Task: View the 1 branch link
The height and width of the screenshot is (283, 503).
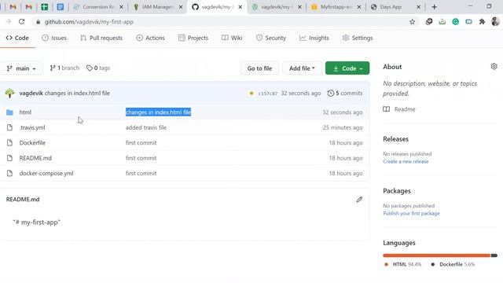Action: (64, 68)
